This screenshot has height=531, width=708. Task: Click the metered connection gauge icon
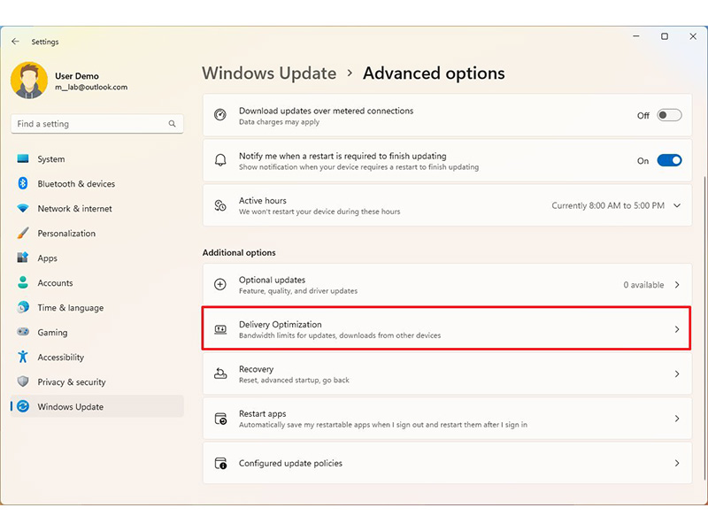click(x=219, y=115)
